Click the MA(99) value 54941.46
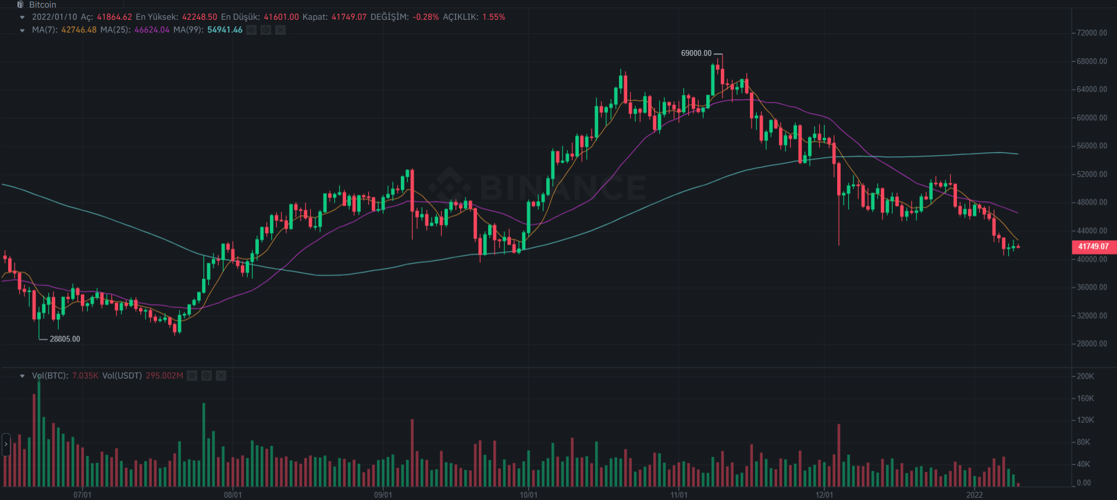 [225, 30]
